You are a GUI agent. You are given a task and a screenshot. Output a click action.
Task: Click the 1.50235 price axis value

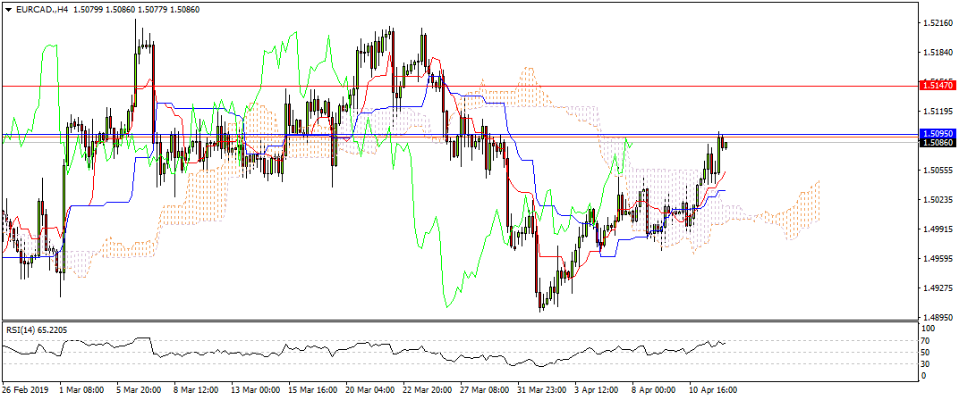pyautogui.click(x=940, y=200)
